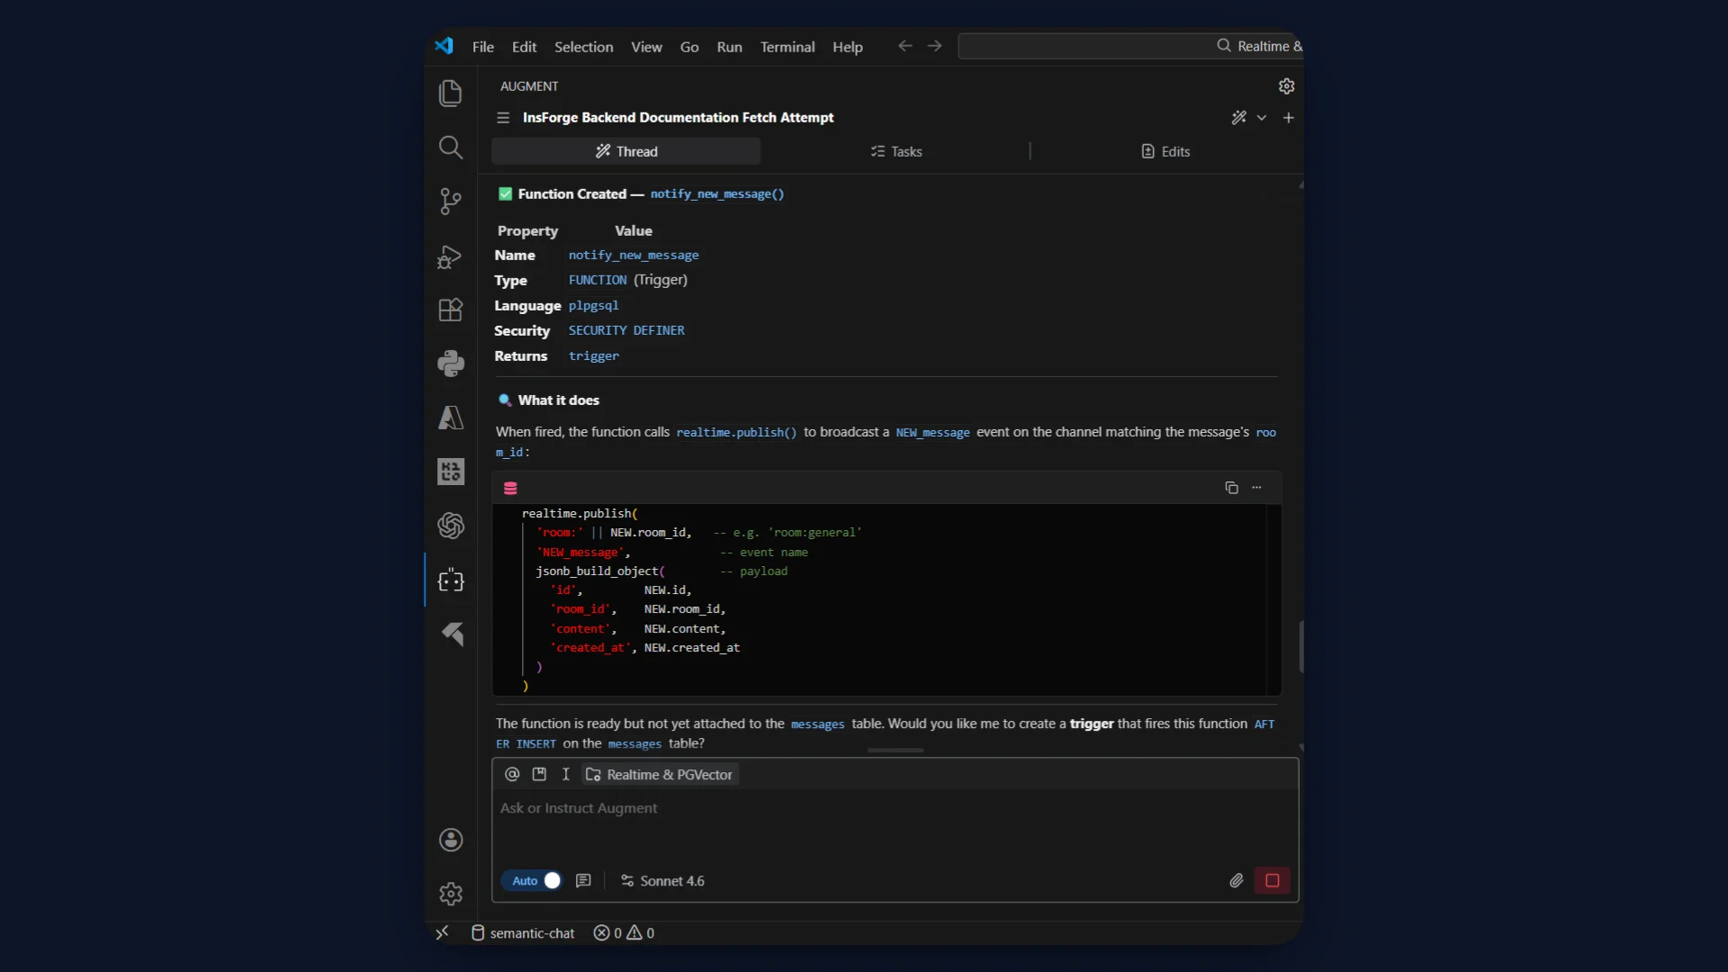Click the attach file paperclip icon

coord(1237,881)
